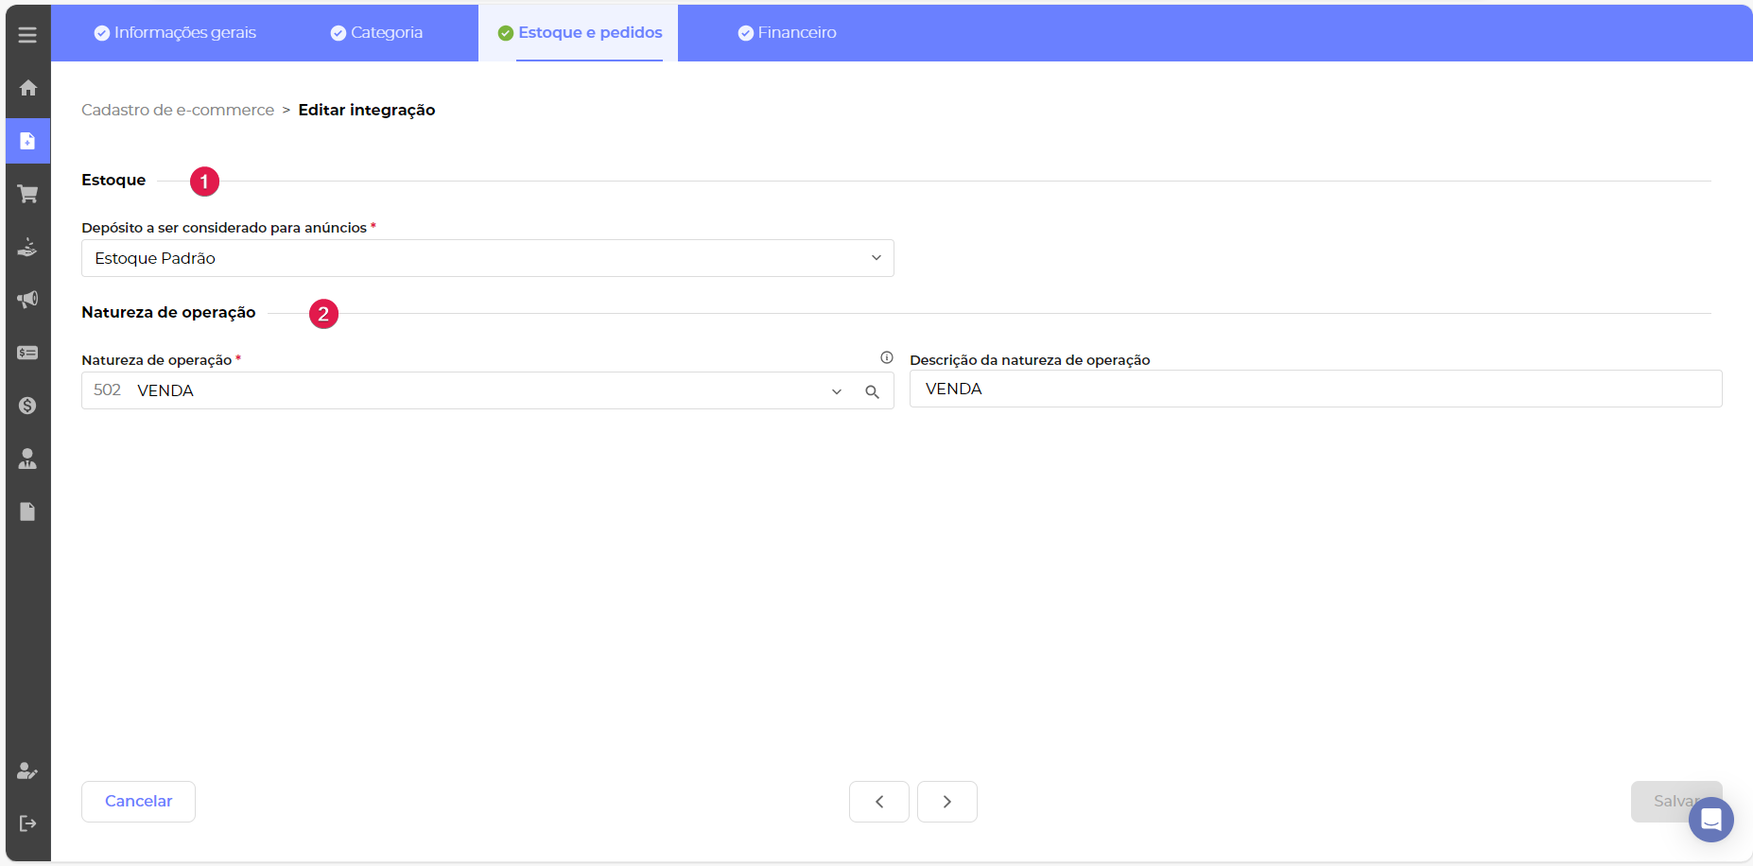Open the money card sidebar icon
The image size is (1753, 866).
[x=27, y=353]
